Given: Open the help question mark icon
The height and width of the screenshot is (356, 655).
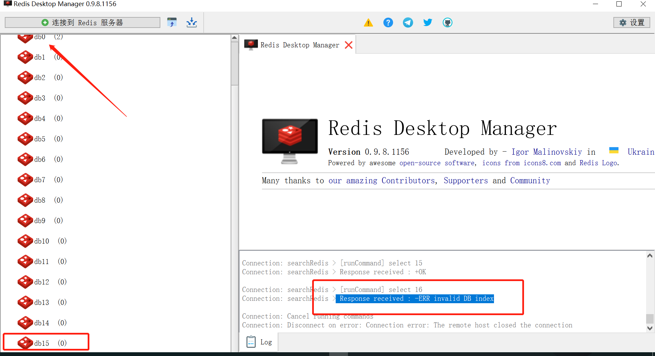Looking at the screenshot, I should pos(388,22).
